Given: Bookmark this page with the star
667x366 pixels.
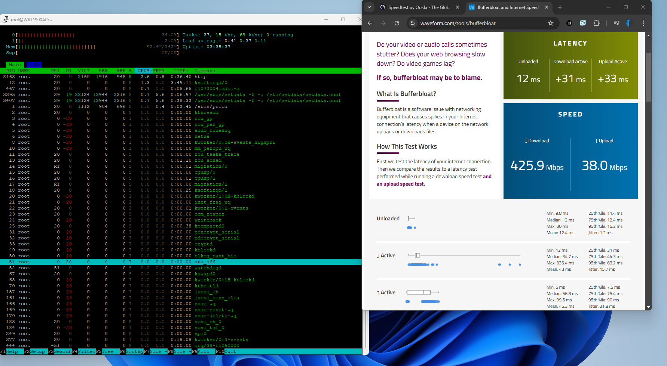Looking at the screenshot, I should tap(551, 23).
